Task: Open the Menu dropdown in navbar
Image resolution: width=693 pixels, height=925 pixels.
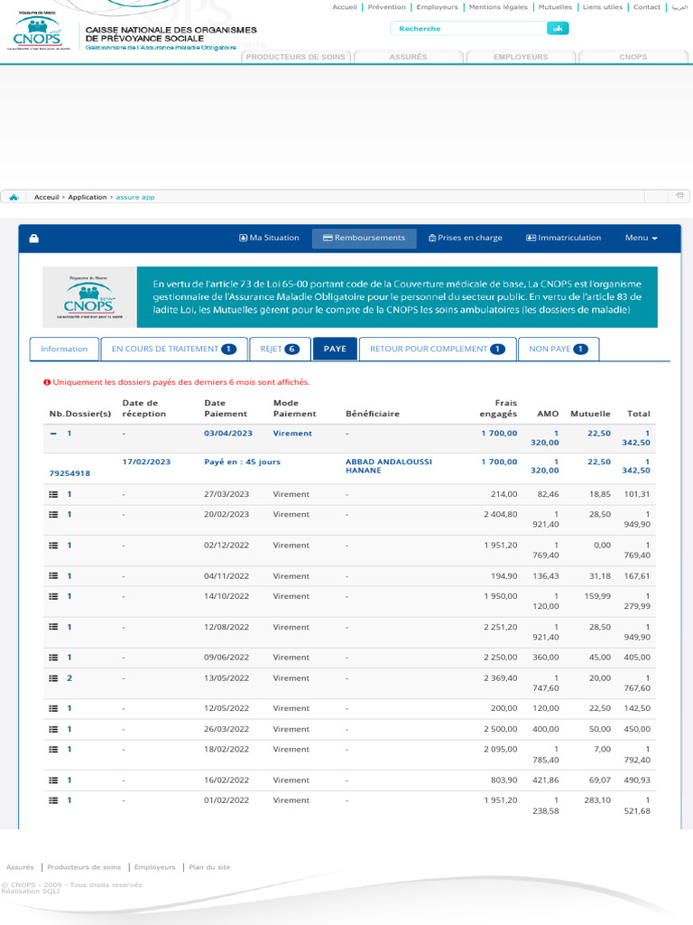Action: pyautogui.click(x=642, y=238)
